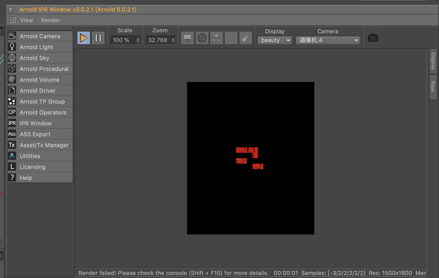The image size is (439, 278).
Task: Open the Render menu
Action: coord(51,20)
